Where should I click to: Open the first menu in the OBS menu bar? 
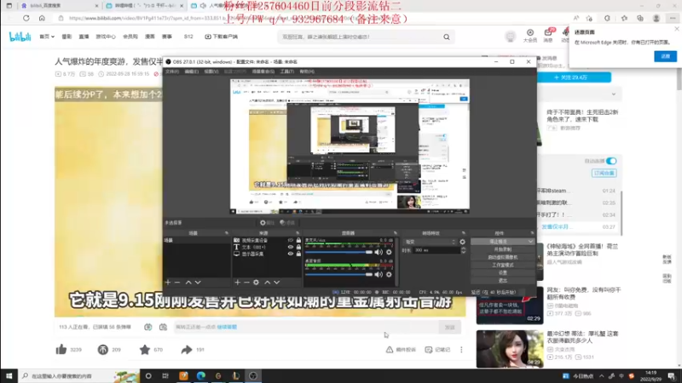pyautogui.click(x=172, y=71)
